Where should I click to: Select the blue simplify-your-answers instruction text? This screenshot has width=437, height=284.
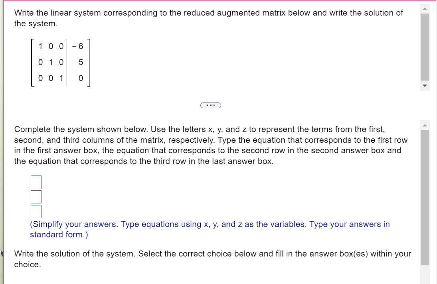[x=209, y=229]
